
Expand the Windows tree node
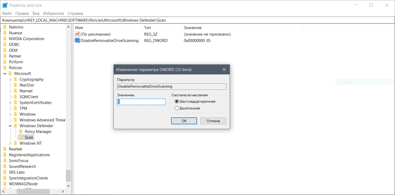pyautogui.click(x=10, y=114)
